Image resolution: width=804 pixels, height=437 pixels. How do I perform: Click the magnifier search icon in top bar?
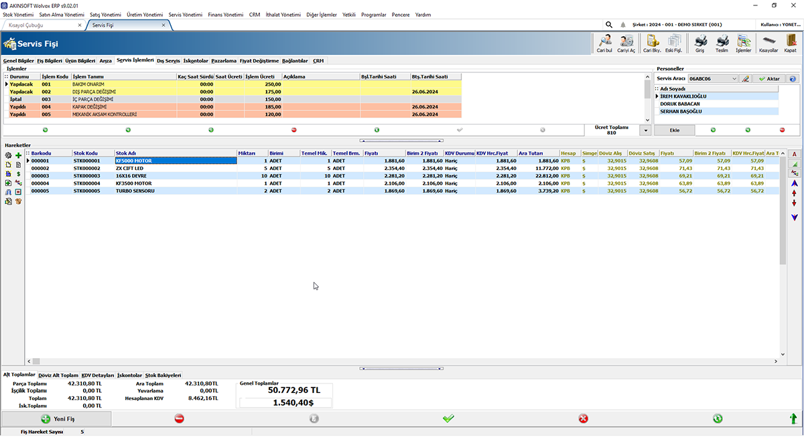pyautogui.click(x=608, y=25)
